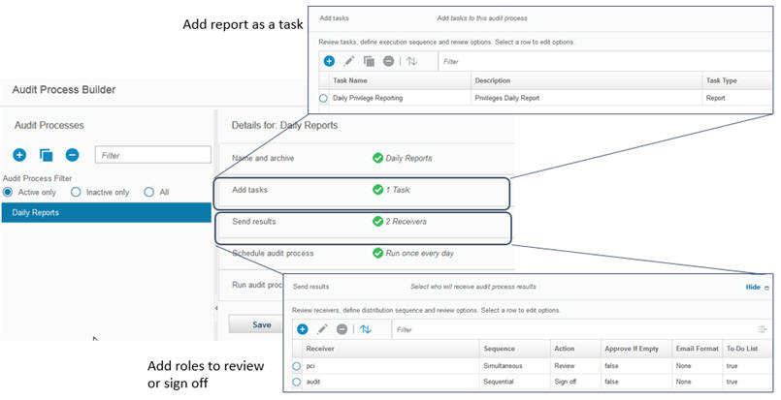
Task: Open Add tasks section
Action: (249, 190)
